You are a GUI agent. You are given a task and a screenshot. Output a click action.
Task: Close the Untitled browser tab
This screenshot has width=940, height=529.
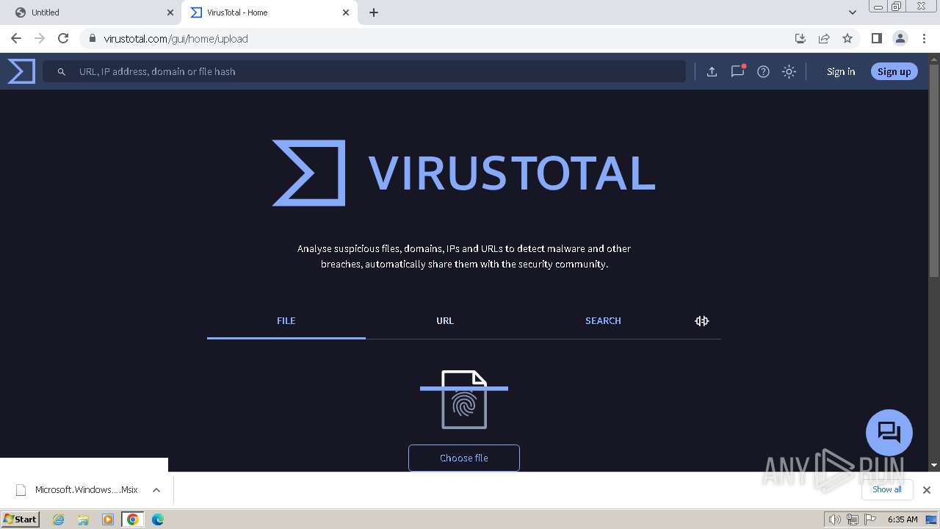point(170,12)
